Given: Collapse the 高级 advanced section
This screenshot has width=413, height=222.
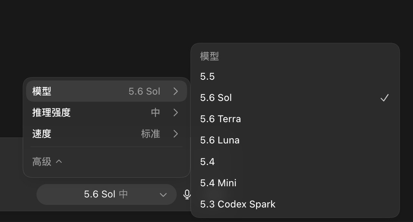Looking at the screenshot, I should pos(47,161).
